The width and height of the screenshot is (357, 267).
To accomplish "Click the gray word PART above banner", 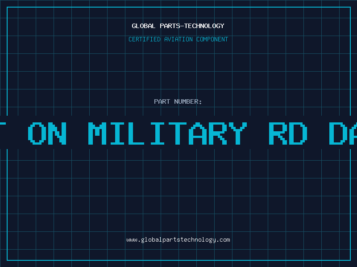I will click(x=162, y=101).
